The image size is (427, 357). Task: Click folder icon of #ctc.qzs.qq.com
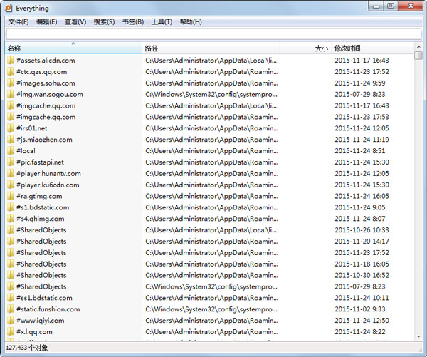[x=11, y=72]
